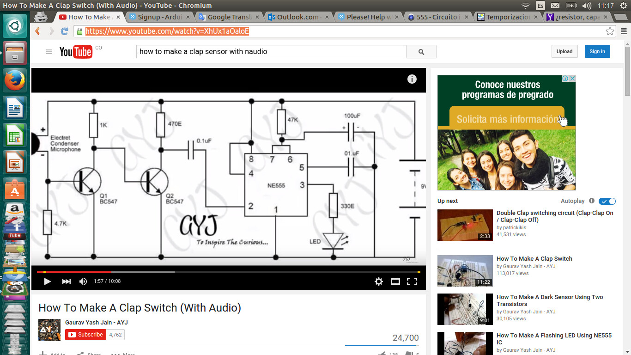Open Clap Switch thumbnail 11:22
The image size is (631, 355).
[x=465, y=271]
